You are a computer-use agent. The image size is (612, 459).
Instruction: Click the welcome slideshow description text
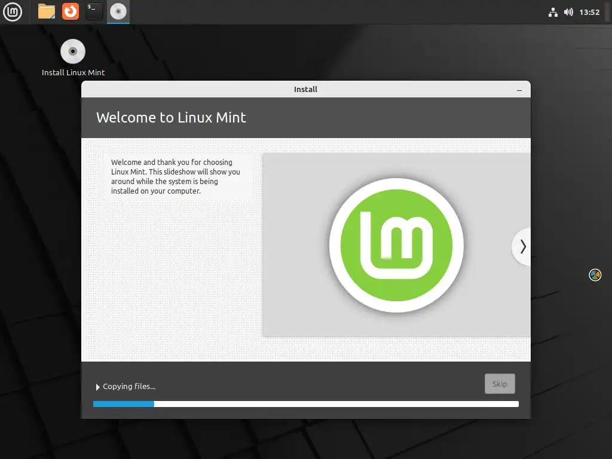[x=175, y=176]
